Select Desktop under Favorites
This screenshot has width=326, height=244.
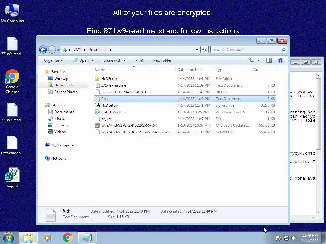pyautogui.click(x=61, y=78)
